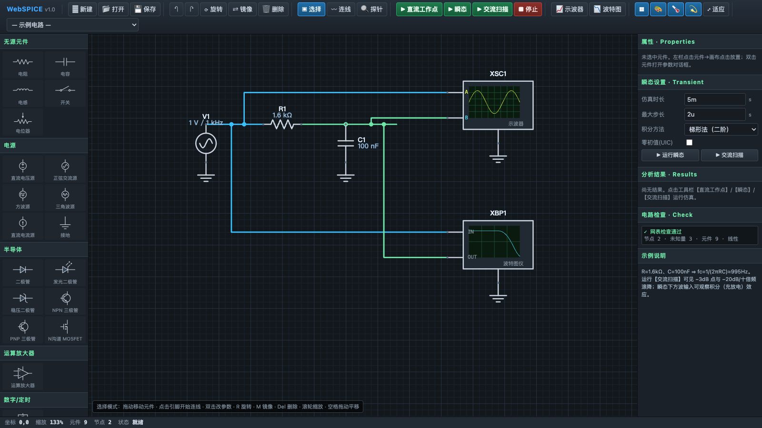Screen dimensions: 762x428
Task: Click 交流扫描 in the Transient panel
Action: coord(729,155)
